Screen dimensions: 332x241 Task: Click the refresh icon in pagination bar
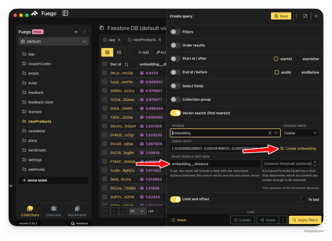click(x=106, y=211)
